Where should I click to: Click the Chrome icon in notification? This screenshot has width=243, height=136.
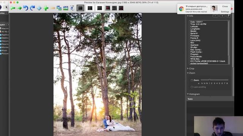tap(181, 9)
